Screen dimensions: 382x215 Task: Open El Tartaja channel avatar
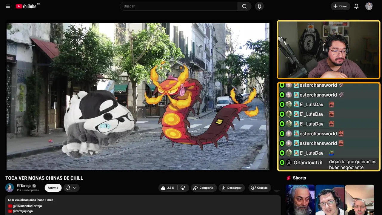click(x=10, y=188)
